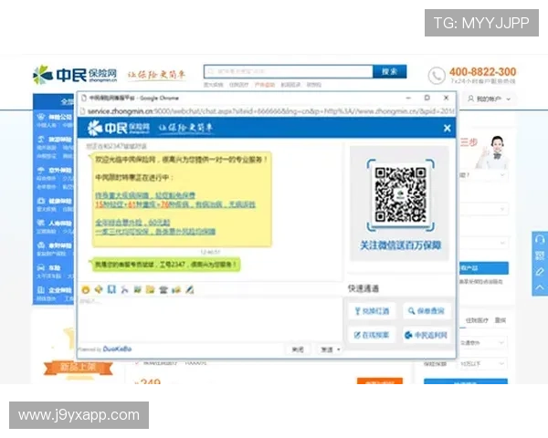The width and height of the screenshot is (548, 438).
Task: Click the car icon beside 车险
Action: pyautogui.click(x=41, y=268)
